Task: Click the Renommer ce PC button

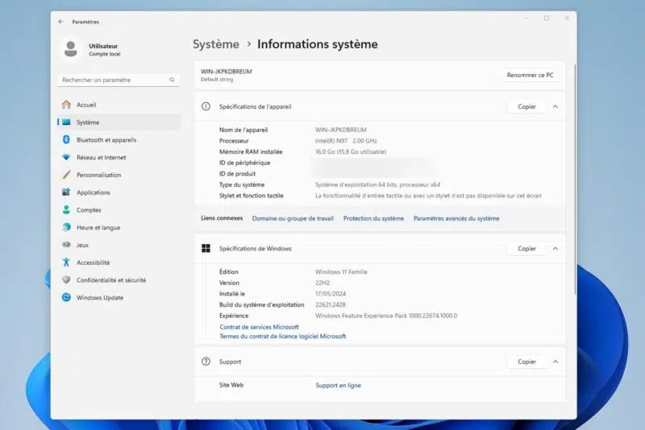Action: click(x=530, y=75)
